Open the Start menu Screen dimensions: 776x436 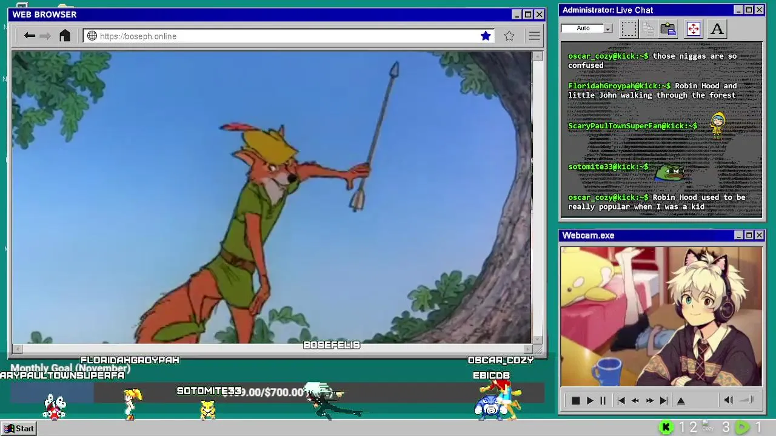click(x=19, y=428)
